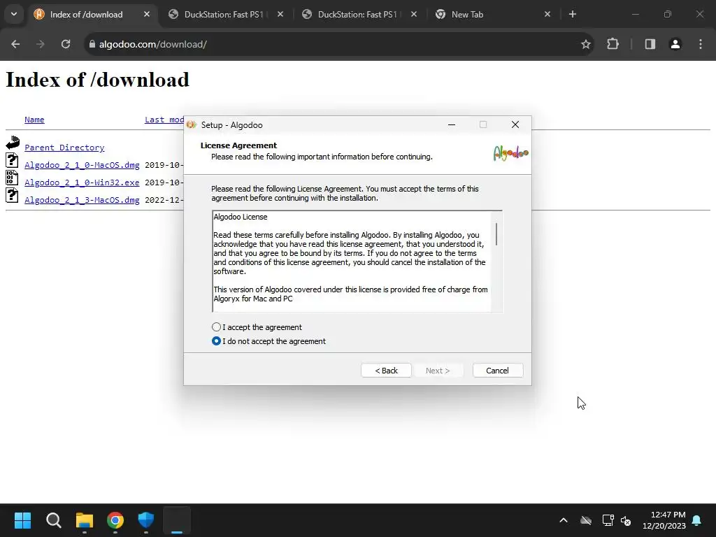The width and height of the screenshot is (716, 537).
Task: Close the Setup - Algodoo dialog
Action: (515, 124)
